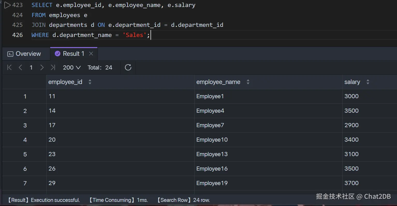Screen dimensions: 397x206
Task: Select row number 6 in results
Action: tap(25, 169)
